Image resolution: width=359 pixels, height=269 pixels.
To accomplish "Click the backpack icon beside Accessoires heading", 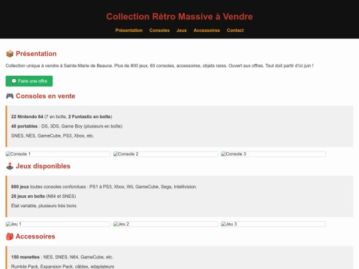I will [9, 236].
